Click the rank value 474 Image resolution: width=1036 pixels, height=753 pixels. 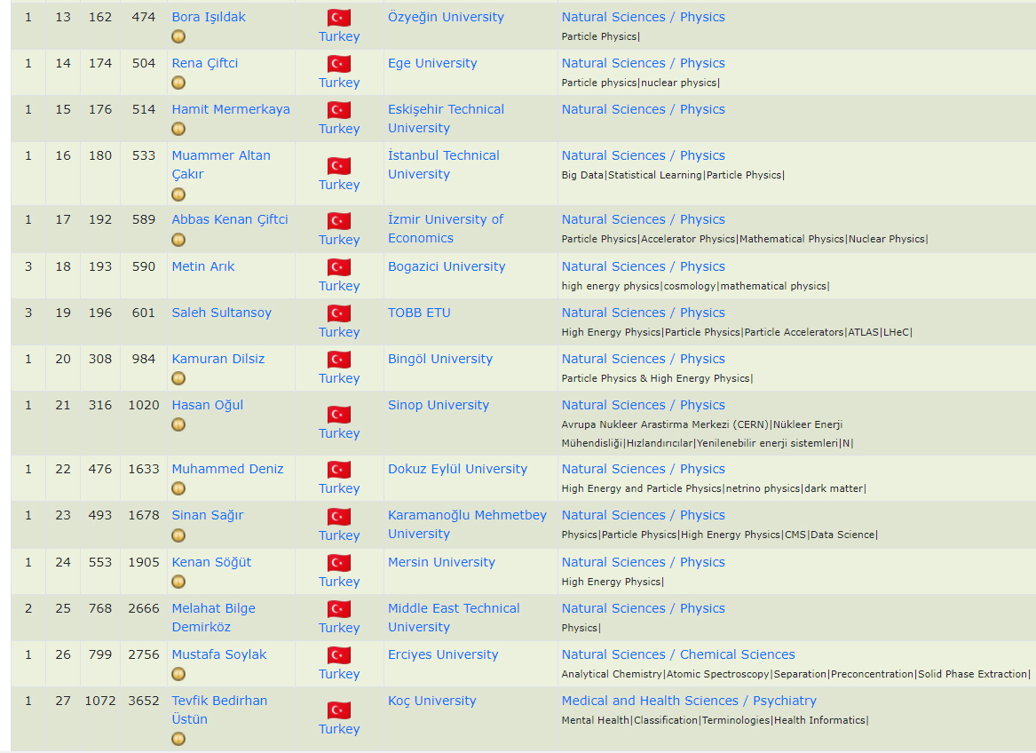pyautogui.click(x=144, y=17)
